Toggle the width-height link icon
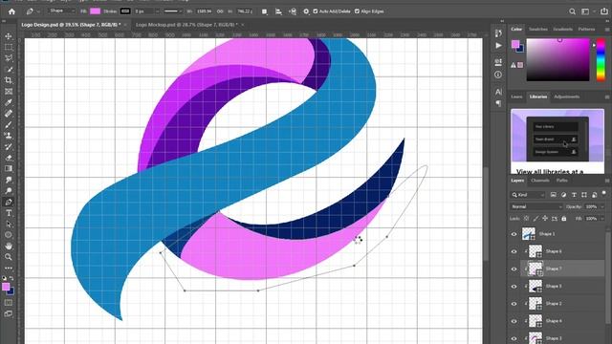Screen dimensions: 612x344 [220, 11]
